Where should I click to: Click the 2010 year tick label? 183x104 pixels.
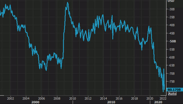click(x=73, y=99)
